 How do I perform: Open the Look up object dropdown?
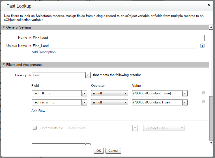tap(88, 75)
